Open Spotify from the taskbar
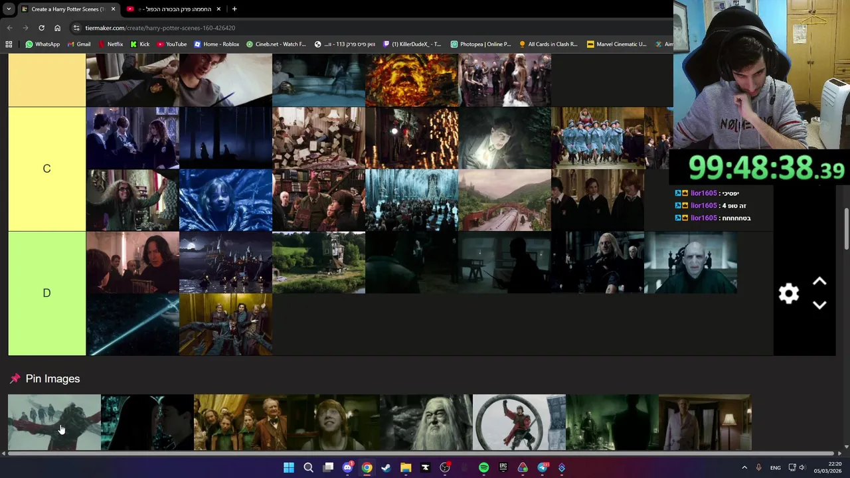Screen dimensions: 850x478 [483, 467]
